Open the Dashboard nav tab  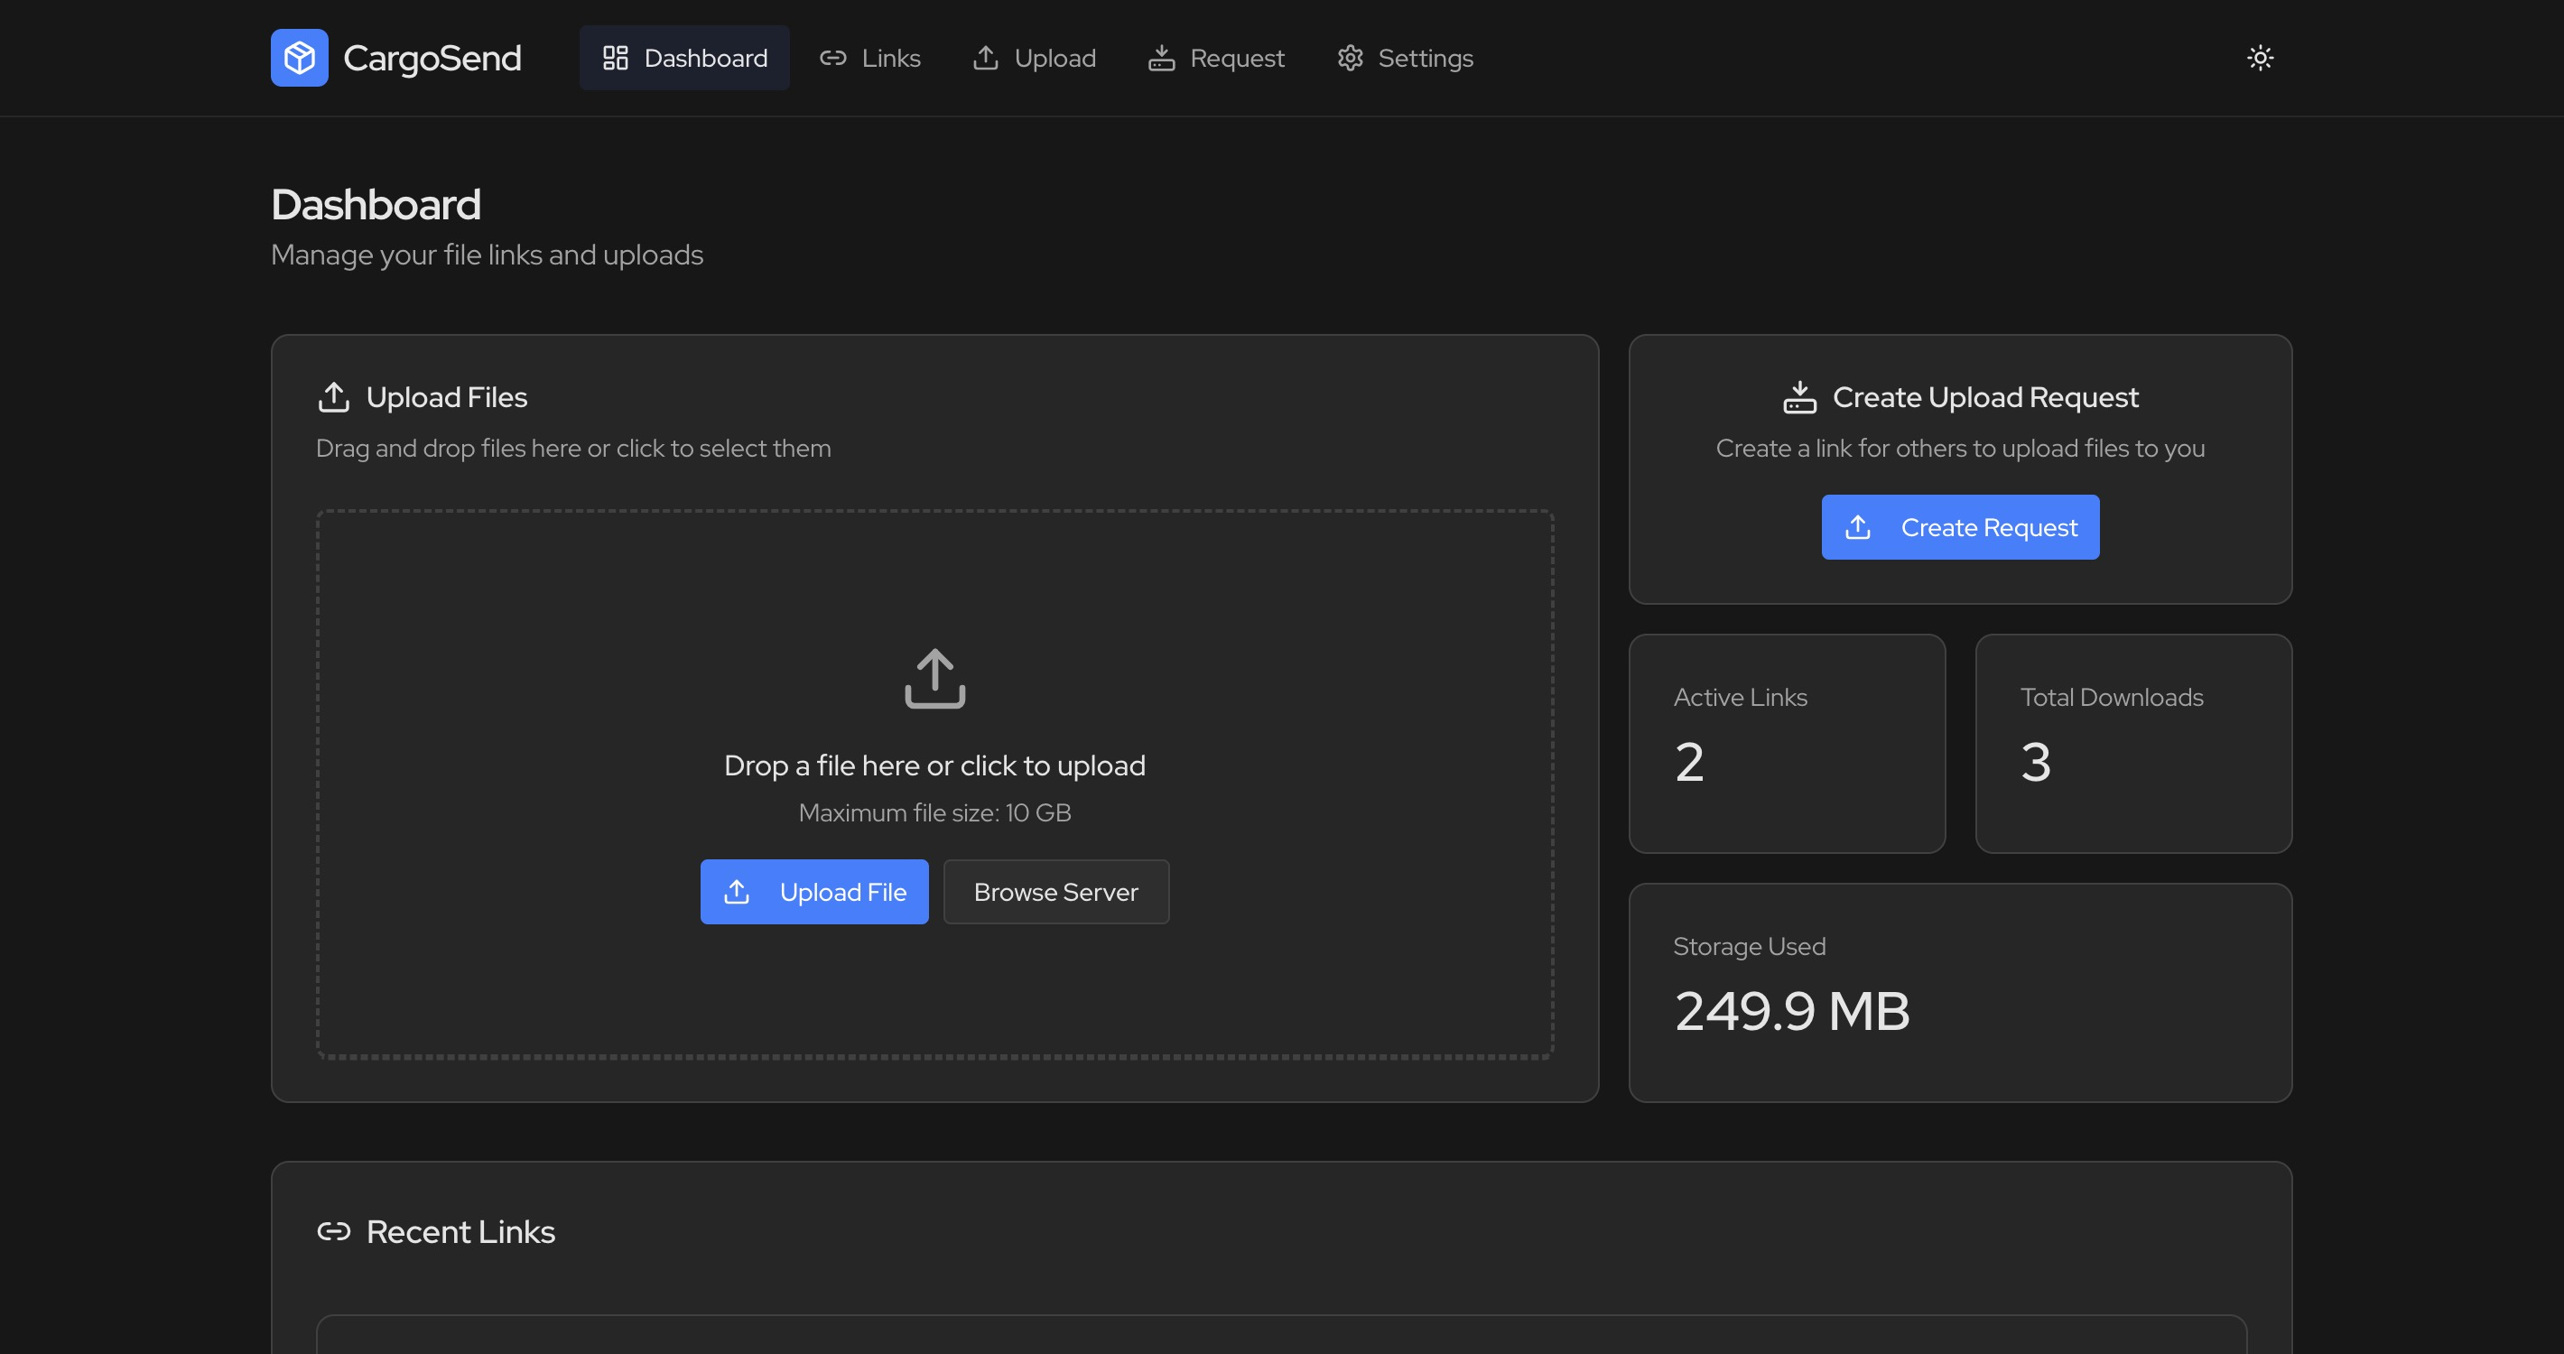(685, 58)
